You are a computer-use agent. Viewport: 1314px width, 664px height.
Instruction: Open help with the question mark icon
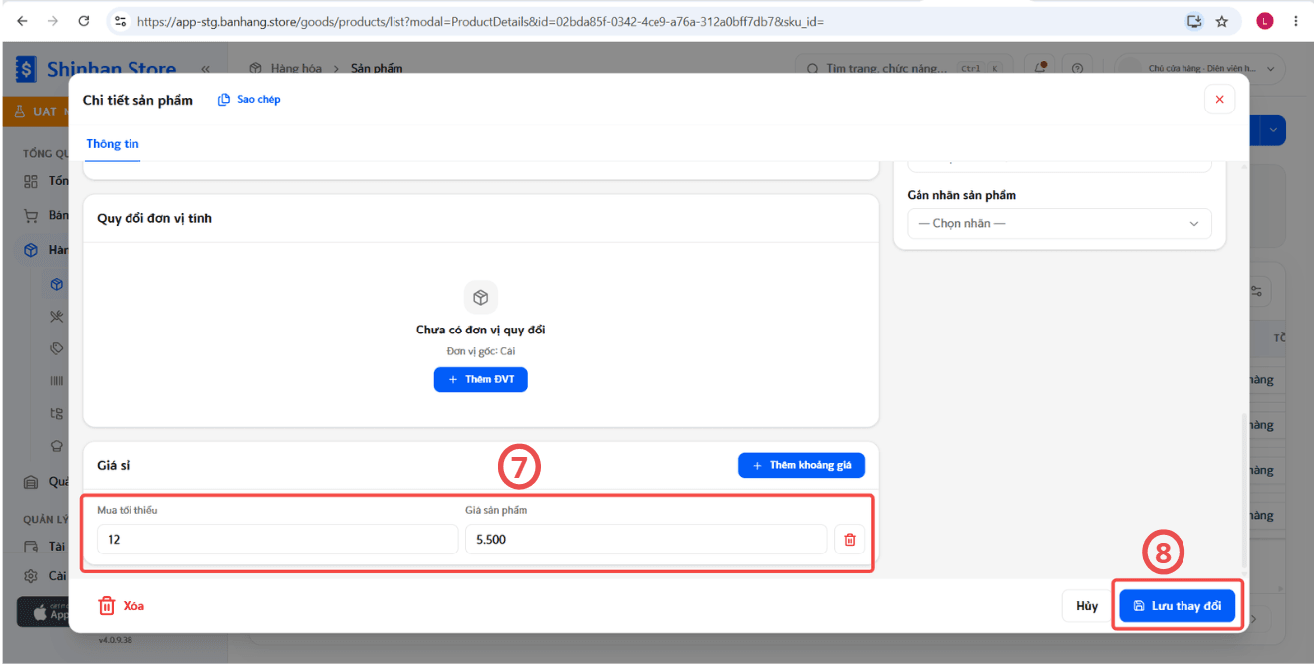point(1077,68)
